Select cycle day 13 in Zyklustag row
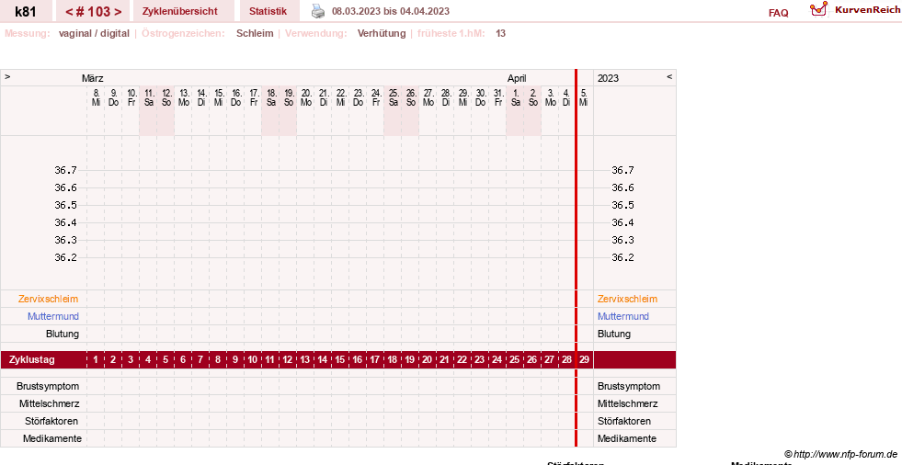 point(305,360)
